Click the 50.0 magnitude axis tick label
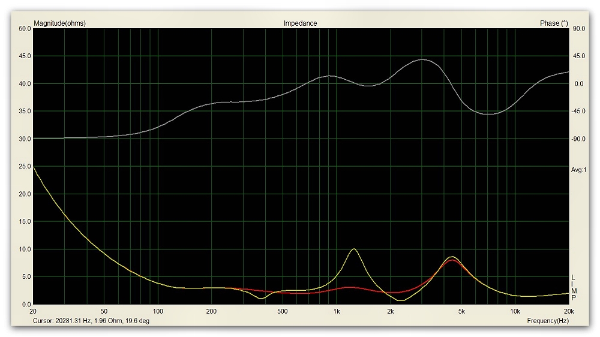This screenshot has width=600, height=337. click(x=24, y=29)
